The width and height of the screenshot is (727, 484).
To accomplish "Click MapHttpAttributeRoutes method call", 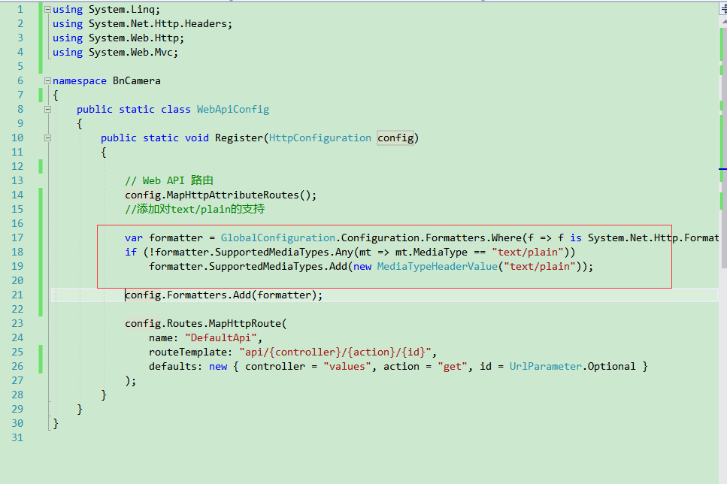I will click(233, 195).
